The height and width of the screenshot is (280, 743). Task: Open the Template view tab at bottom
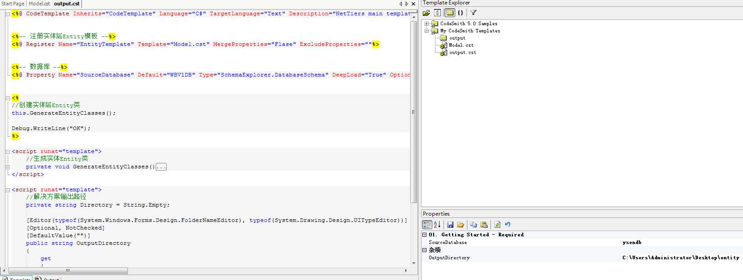(17, 278)
